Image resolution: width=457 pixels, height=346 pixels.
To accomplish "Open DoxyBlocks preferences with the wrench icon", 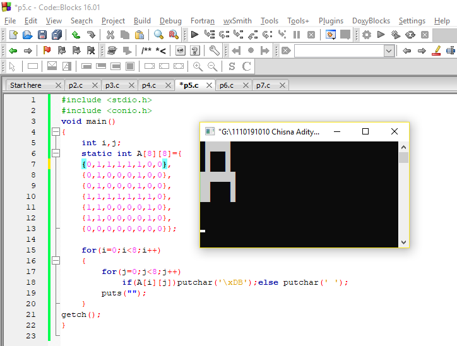I will click(214, 51).
